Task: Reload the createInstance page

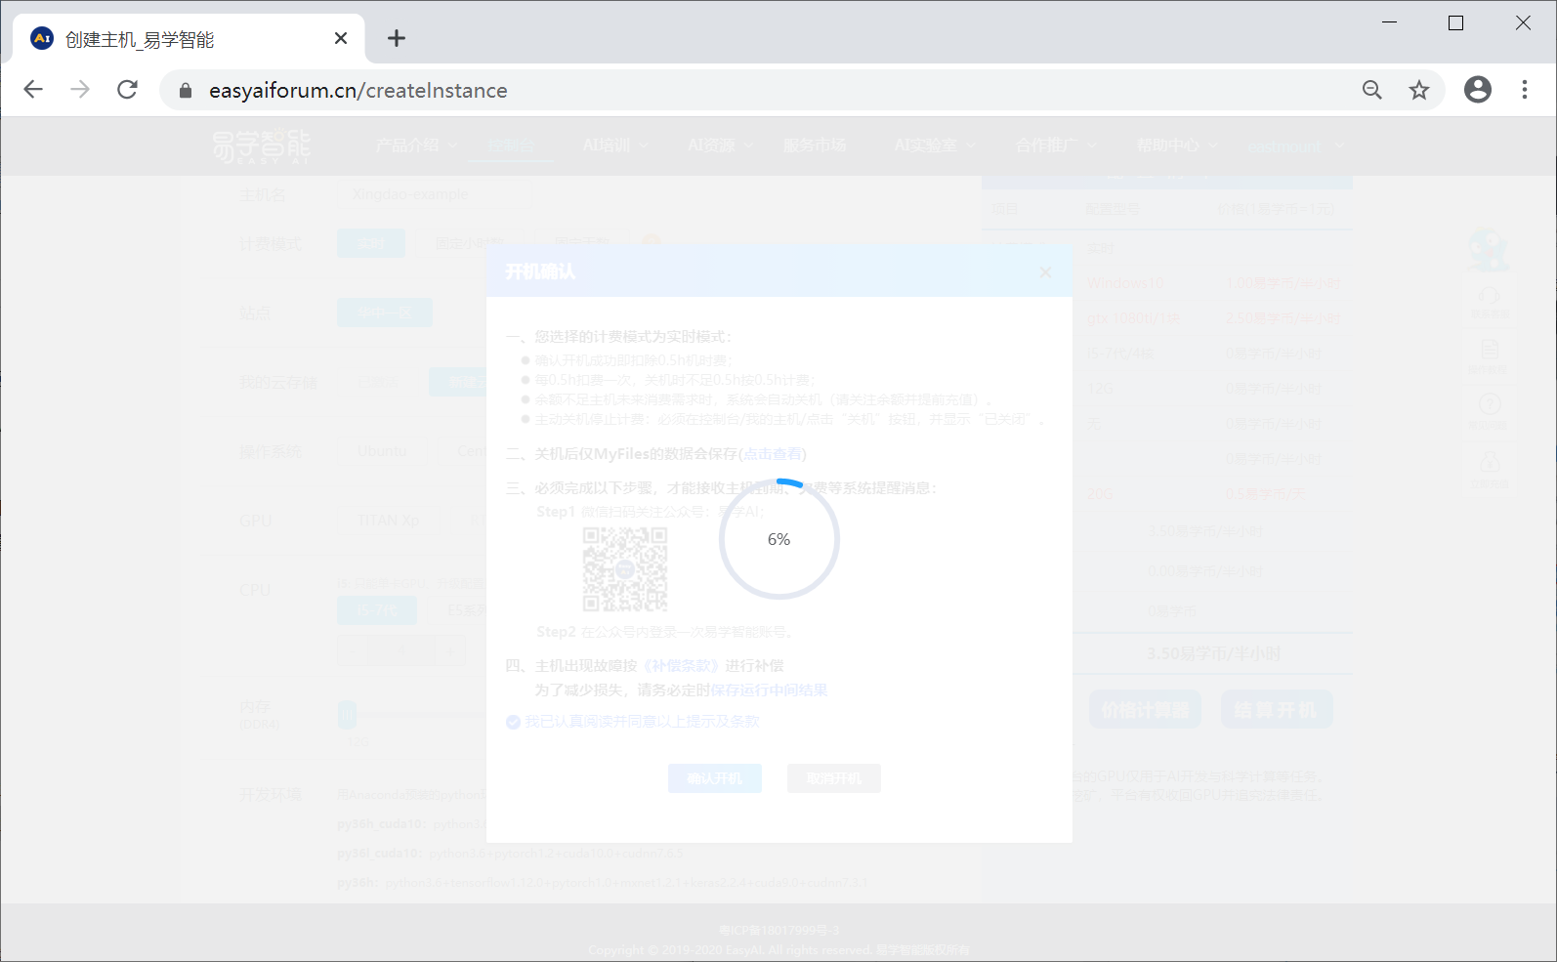Action: 127,90
